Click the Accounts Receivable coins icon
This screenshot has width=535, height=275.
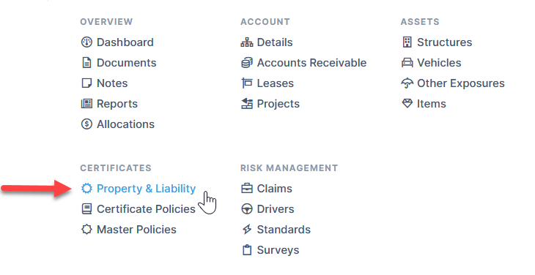click(x=247, y=63)
